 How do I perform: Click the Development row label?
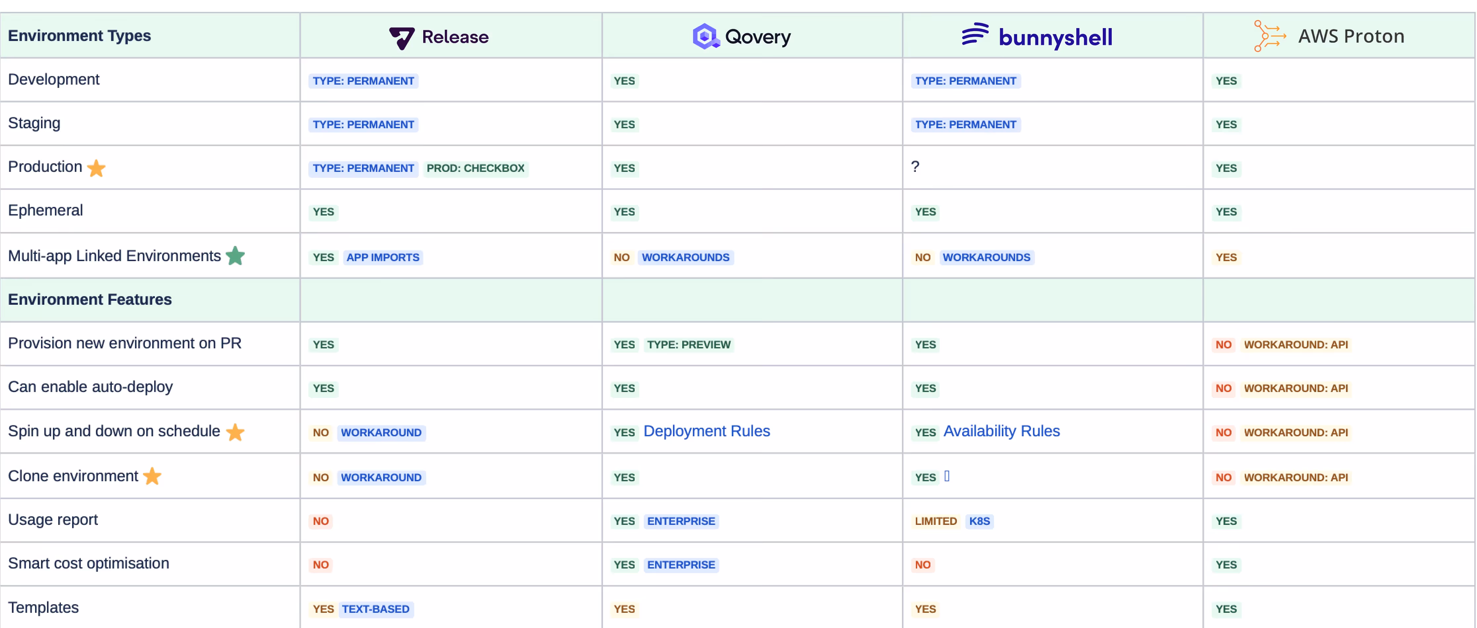pos(54,80)
